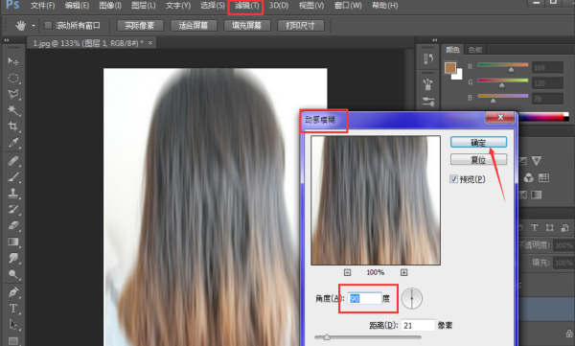This screenshot has height=346, width=575.
Task: Select the Eraser tool
Action: coord(13,225)
